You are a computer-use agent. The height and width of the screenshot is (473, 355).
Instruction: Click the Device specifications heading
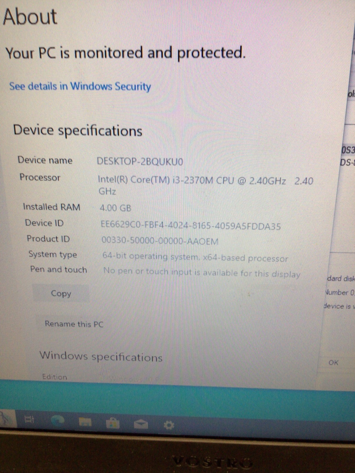point(78,130)
